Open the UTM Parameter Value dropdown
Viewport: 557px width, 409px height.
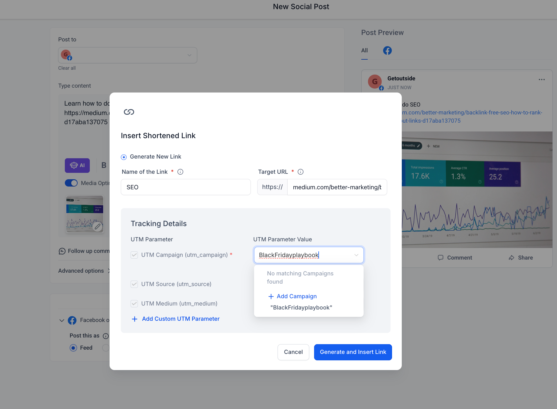click(356, 255)
